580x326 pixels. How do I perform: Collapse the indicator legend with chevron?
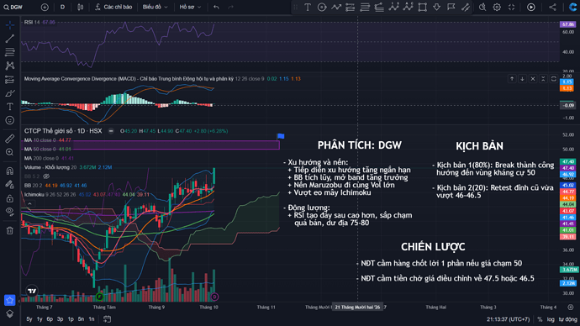click(29, 203)
